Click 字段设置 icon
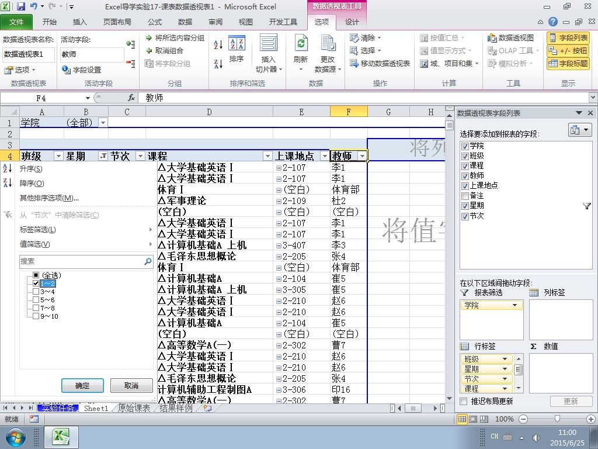Image resolution: width=598 pixels, height=449 pixels. pyautogui.click(x=66, y=70)
